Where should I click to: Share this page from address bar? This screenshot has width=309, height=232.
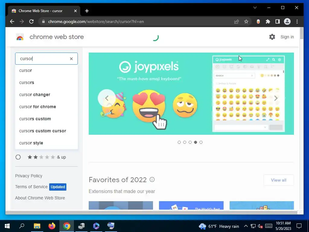click(237, 21)
